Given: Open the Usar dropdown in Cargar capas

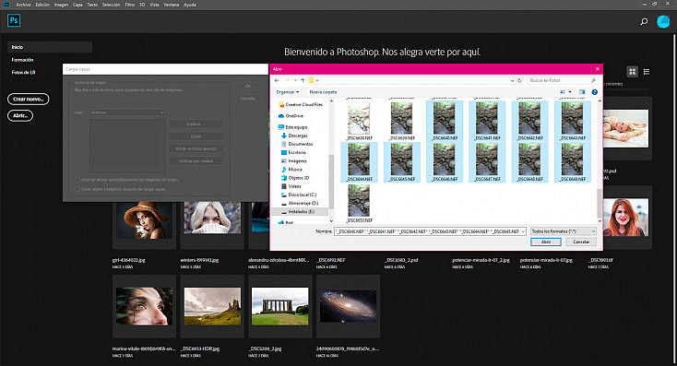Looking at the screenshot, I should point(127,112).
